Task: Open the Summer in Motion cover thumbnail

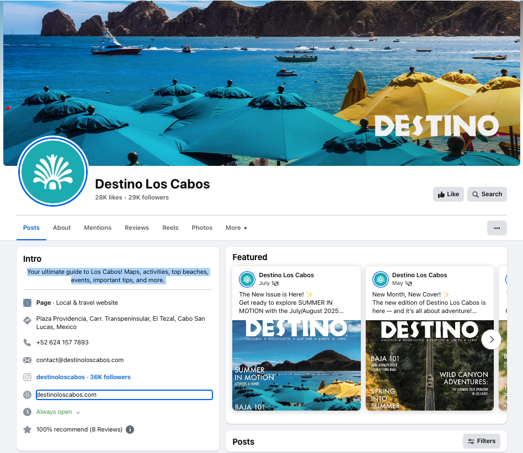Action: click(296, 365)
